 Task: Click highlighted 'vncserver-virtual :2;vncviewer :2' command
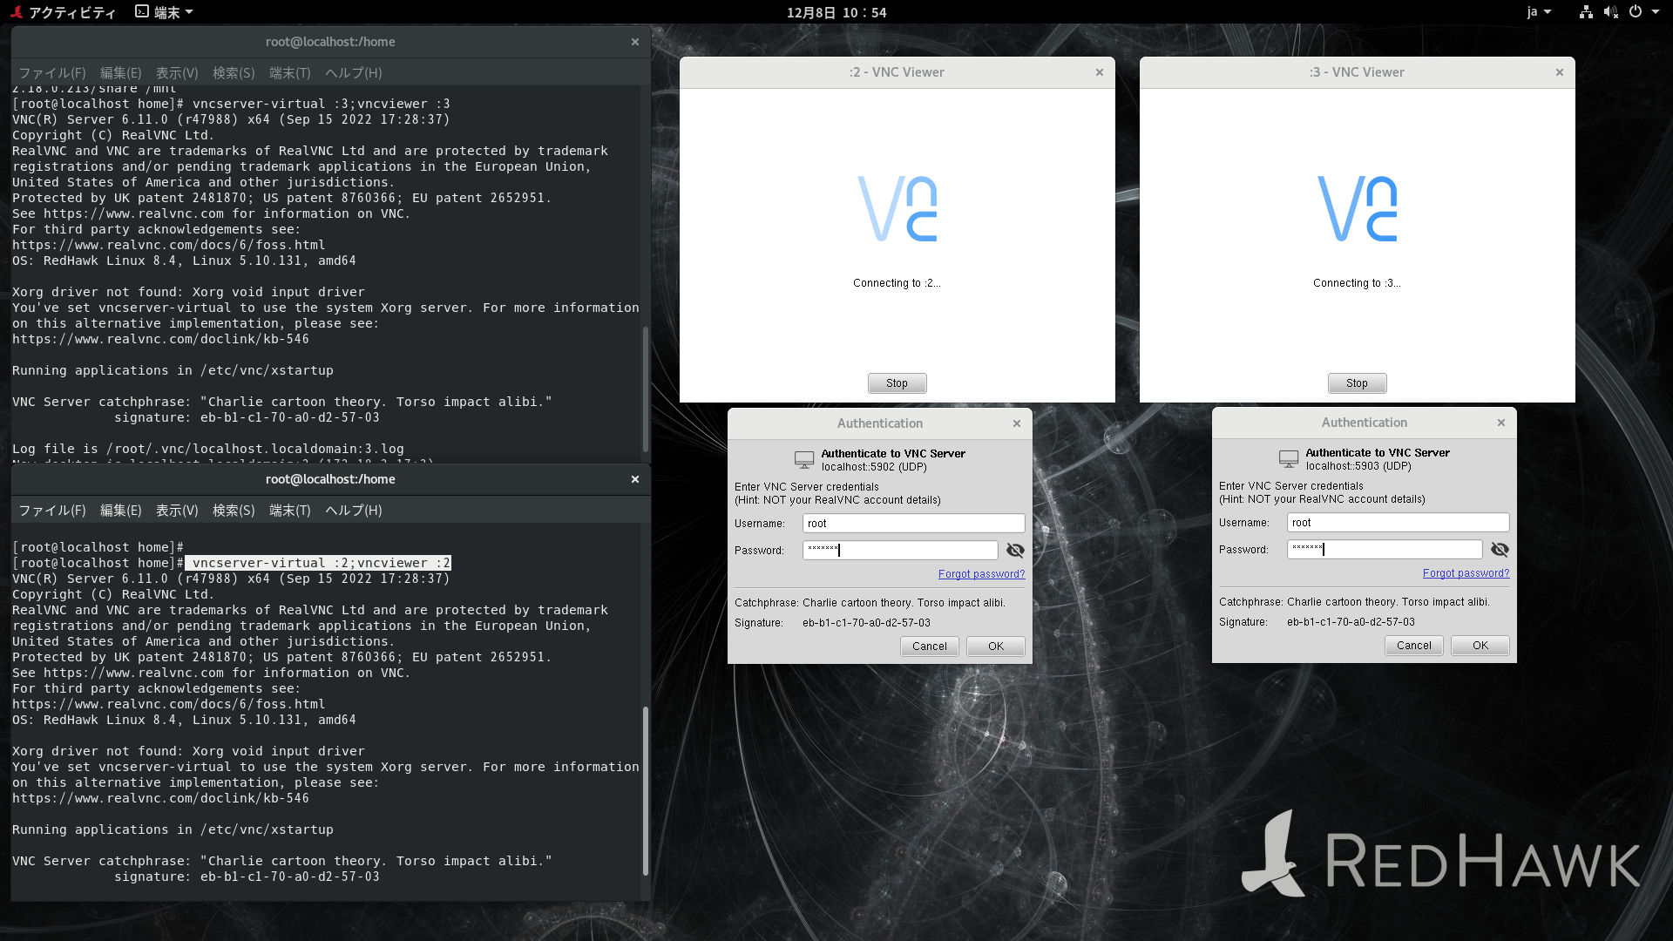318,563
